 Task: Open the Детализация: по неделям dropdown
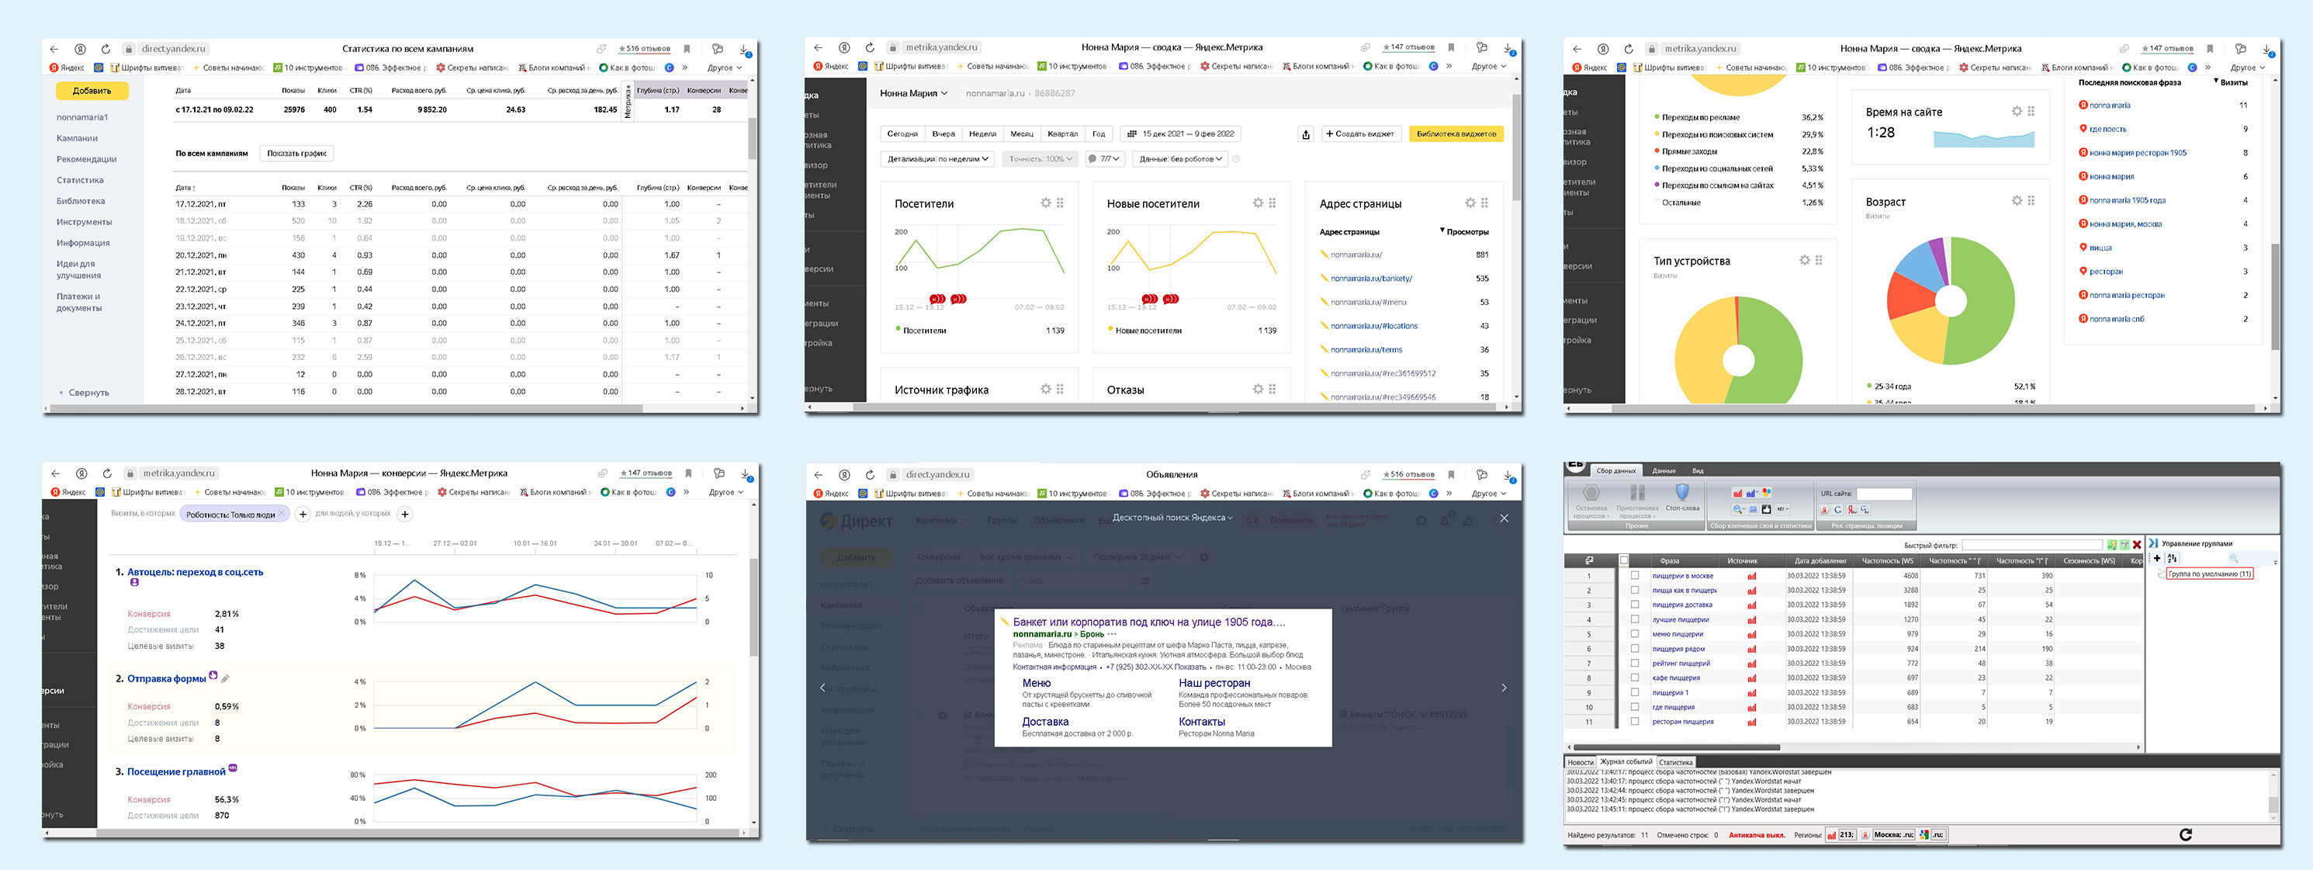click(937, 159)
